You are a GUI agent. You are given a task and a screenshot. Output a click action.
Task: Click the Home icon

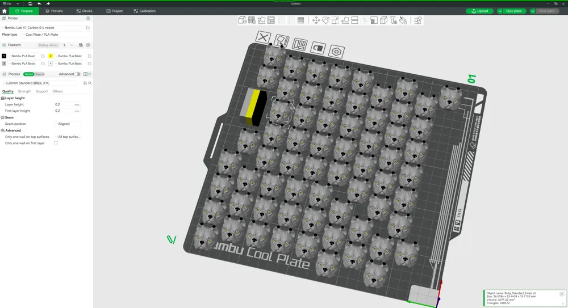click(5, 11)
